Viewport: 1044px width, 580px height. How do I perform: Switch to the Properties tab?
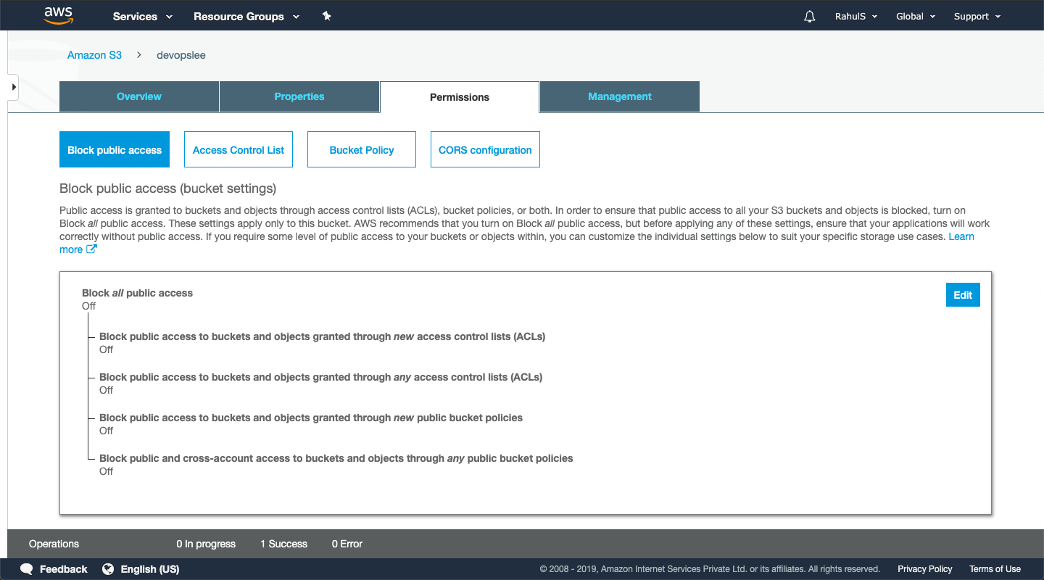pos(299,96)
